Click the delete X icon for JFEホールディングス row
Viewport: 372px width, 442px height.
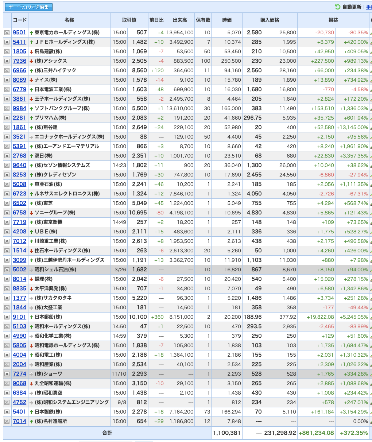[x=7, y=42]
